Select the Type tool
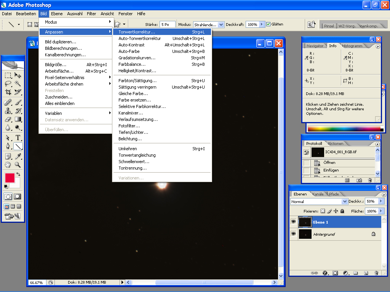Viewport: 390px width, 292px height. tap(18, 138)
